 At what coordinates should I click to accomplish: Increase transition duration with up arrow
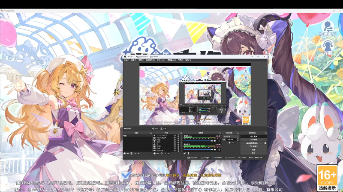coord(238,139)
